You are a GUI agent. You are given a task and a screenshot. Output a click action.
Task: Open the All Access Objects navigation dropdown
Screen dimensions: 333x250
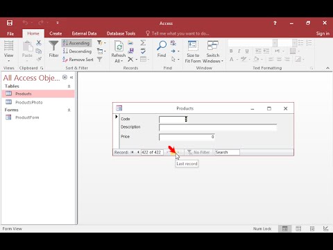pyautogui.click(x=65, y=77)
